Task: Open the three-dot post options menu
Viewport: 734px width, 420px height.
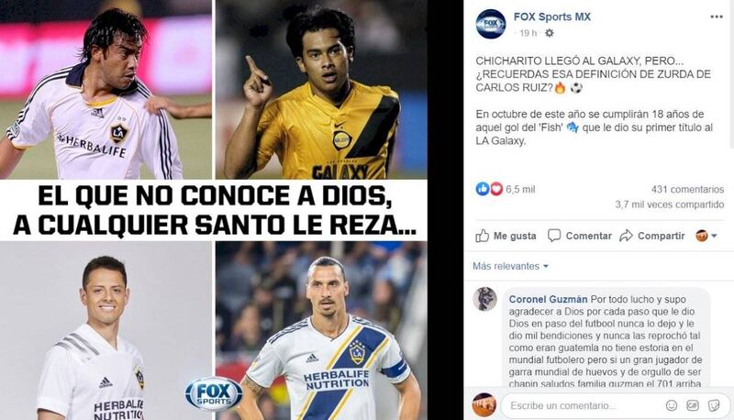Action: [x=717, y=17]
